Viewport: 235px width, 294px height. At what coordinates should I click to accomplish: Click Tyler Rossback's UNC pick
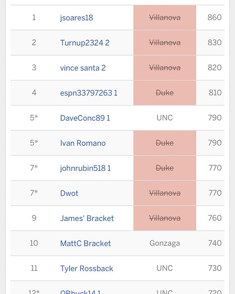pos(164,269)
